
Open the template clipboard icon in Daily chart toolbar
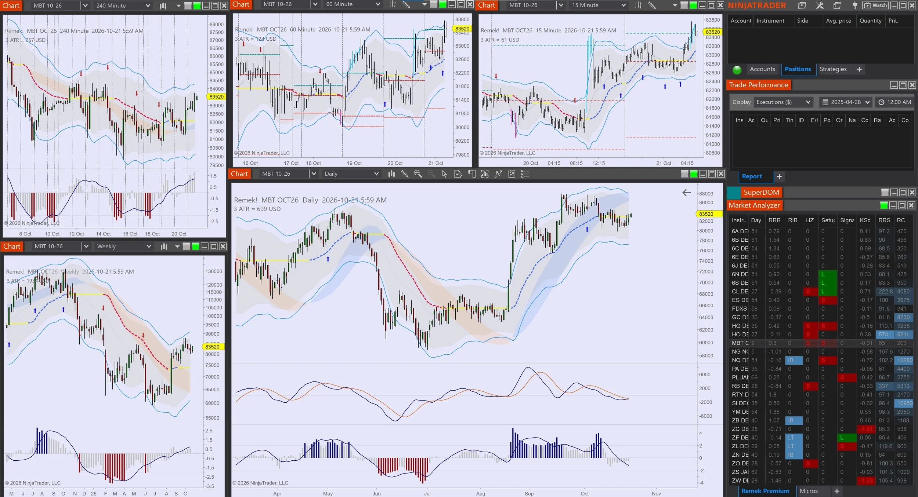(512, 174)
